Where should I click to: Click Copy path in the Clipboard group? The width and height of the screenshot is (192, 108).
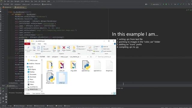[x=45, y=49]
